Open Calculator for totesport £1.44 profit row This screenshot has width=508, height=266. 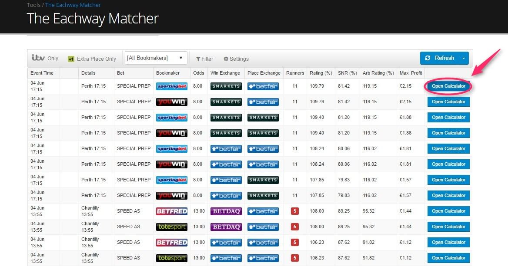tap(448, 227)
